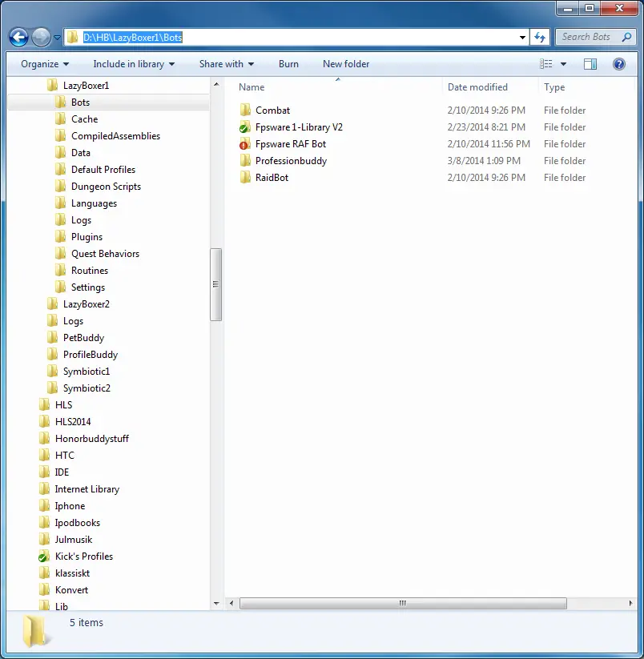
Task: Expand the address bar history dropdown
Action: pos(522,37)
